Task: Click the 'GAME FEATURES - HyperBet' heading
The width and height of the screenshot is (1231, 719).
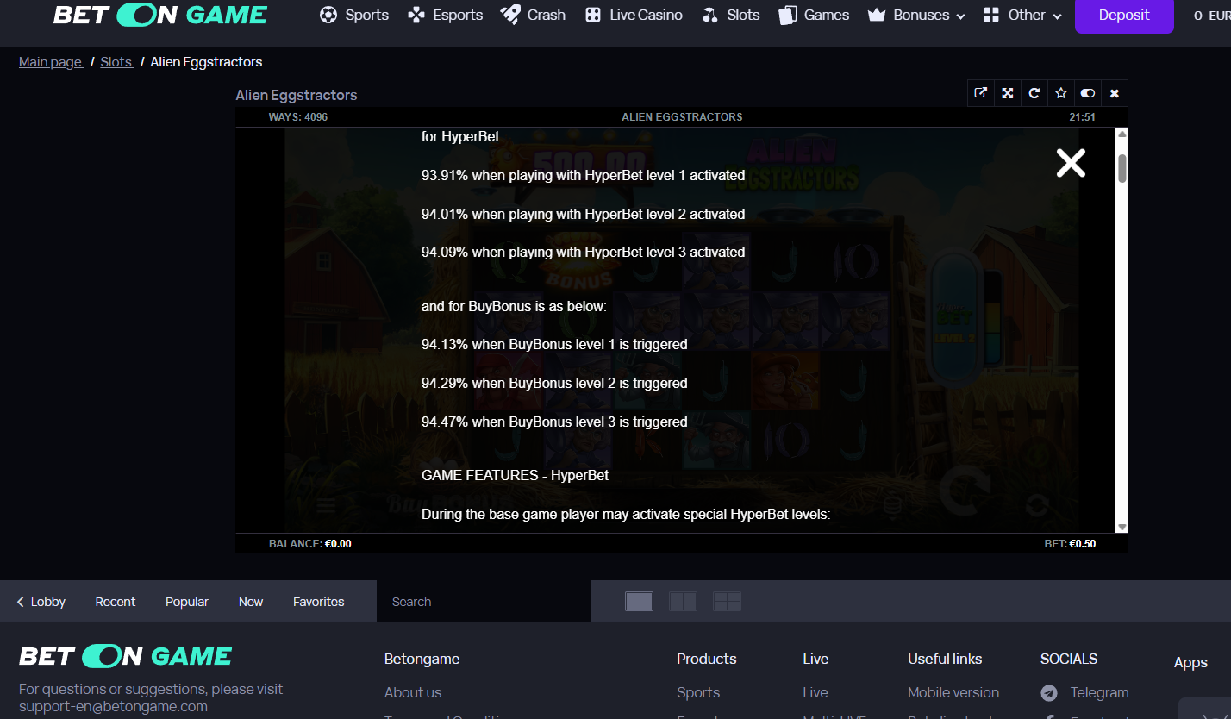Action: pyautogui.click(x=515, y=475)
